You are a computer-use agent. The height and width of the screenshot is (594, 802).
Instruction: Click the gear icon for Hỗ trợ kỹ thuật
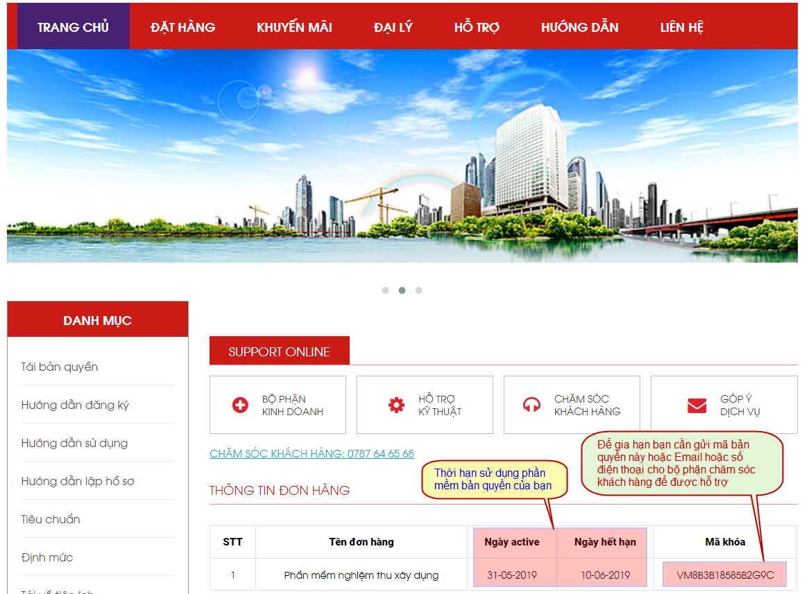(396, 405)
